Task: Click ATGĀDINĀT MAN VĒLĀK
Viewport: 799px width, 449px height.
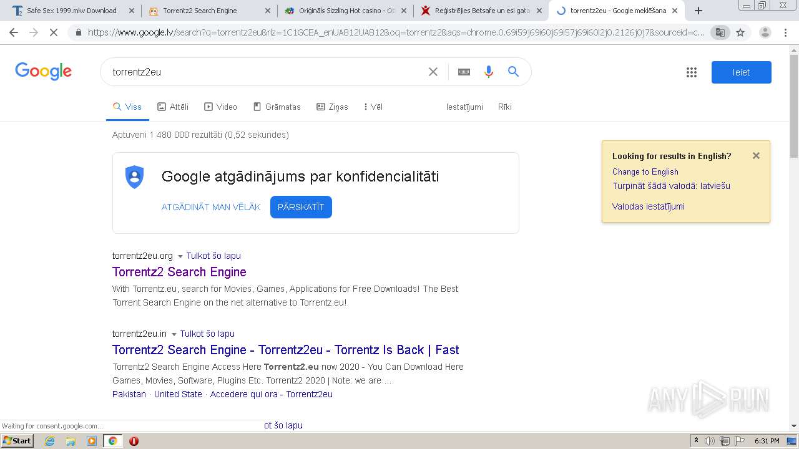Action: 211,207
